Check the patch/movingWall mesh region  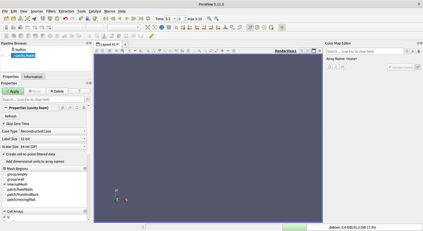tap(4, 200)
